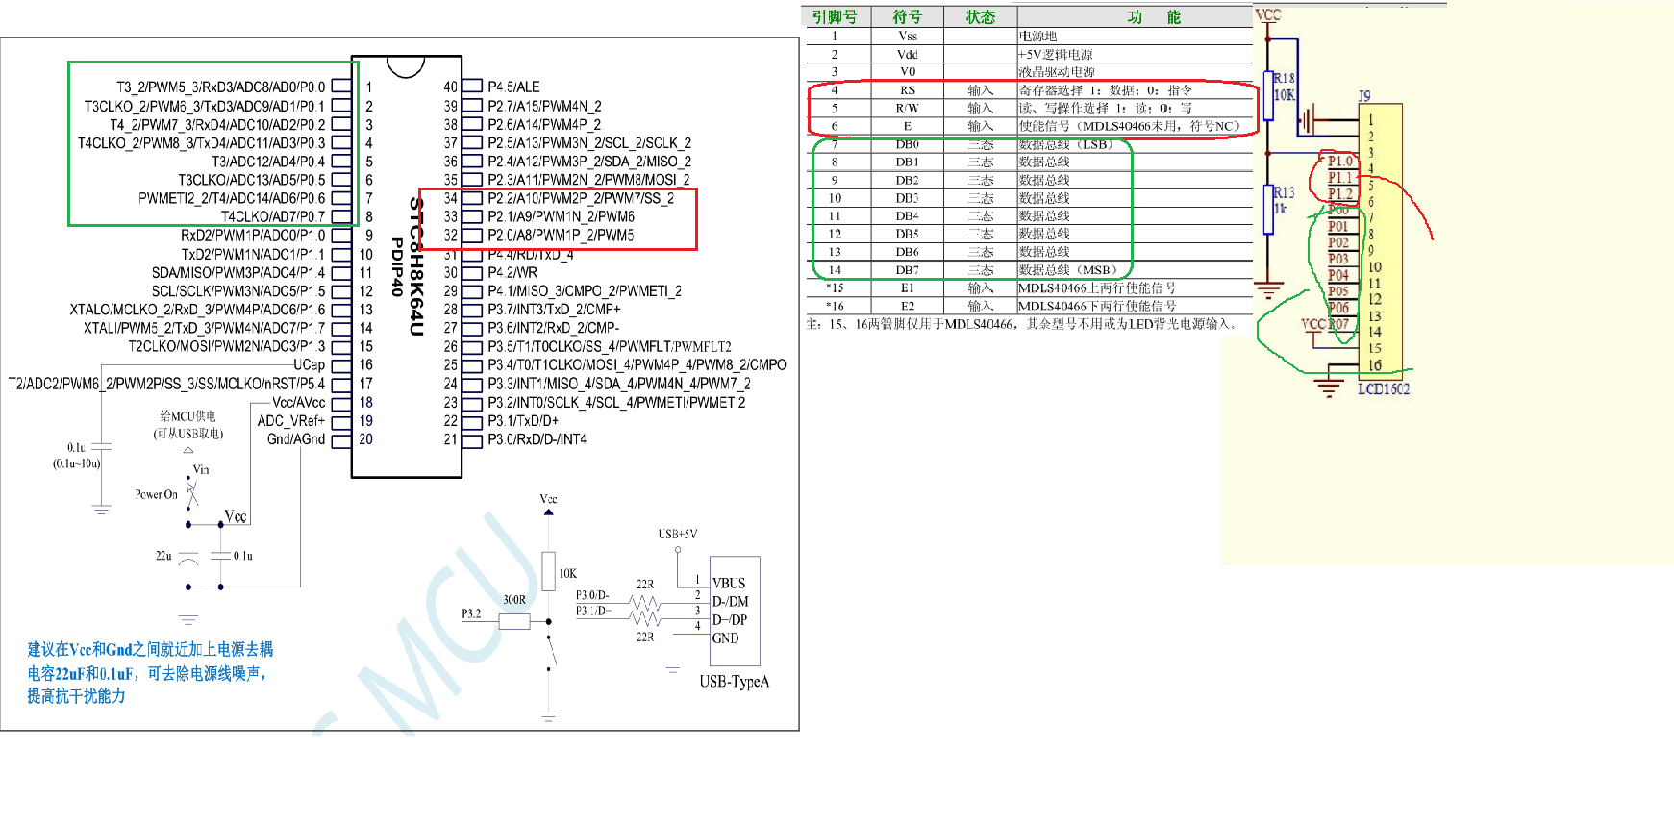Click the 'E2' symbol cell
This screenshot has width=1674, height=825.
[x=908, y=306]
